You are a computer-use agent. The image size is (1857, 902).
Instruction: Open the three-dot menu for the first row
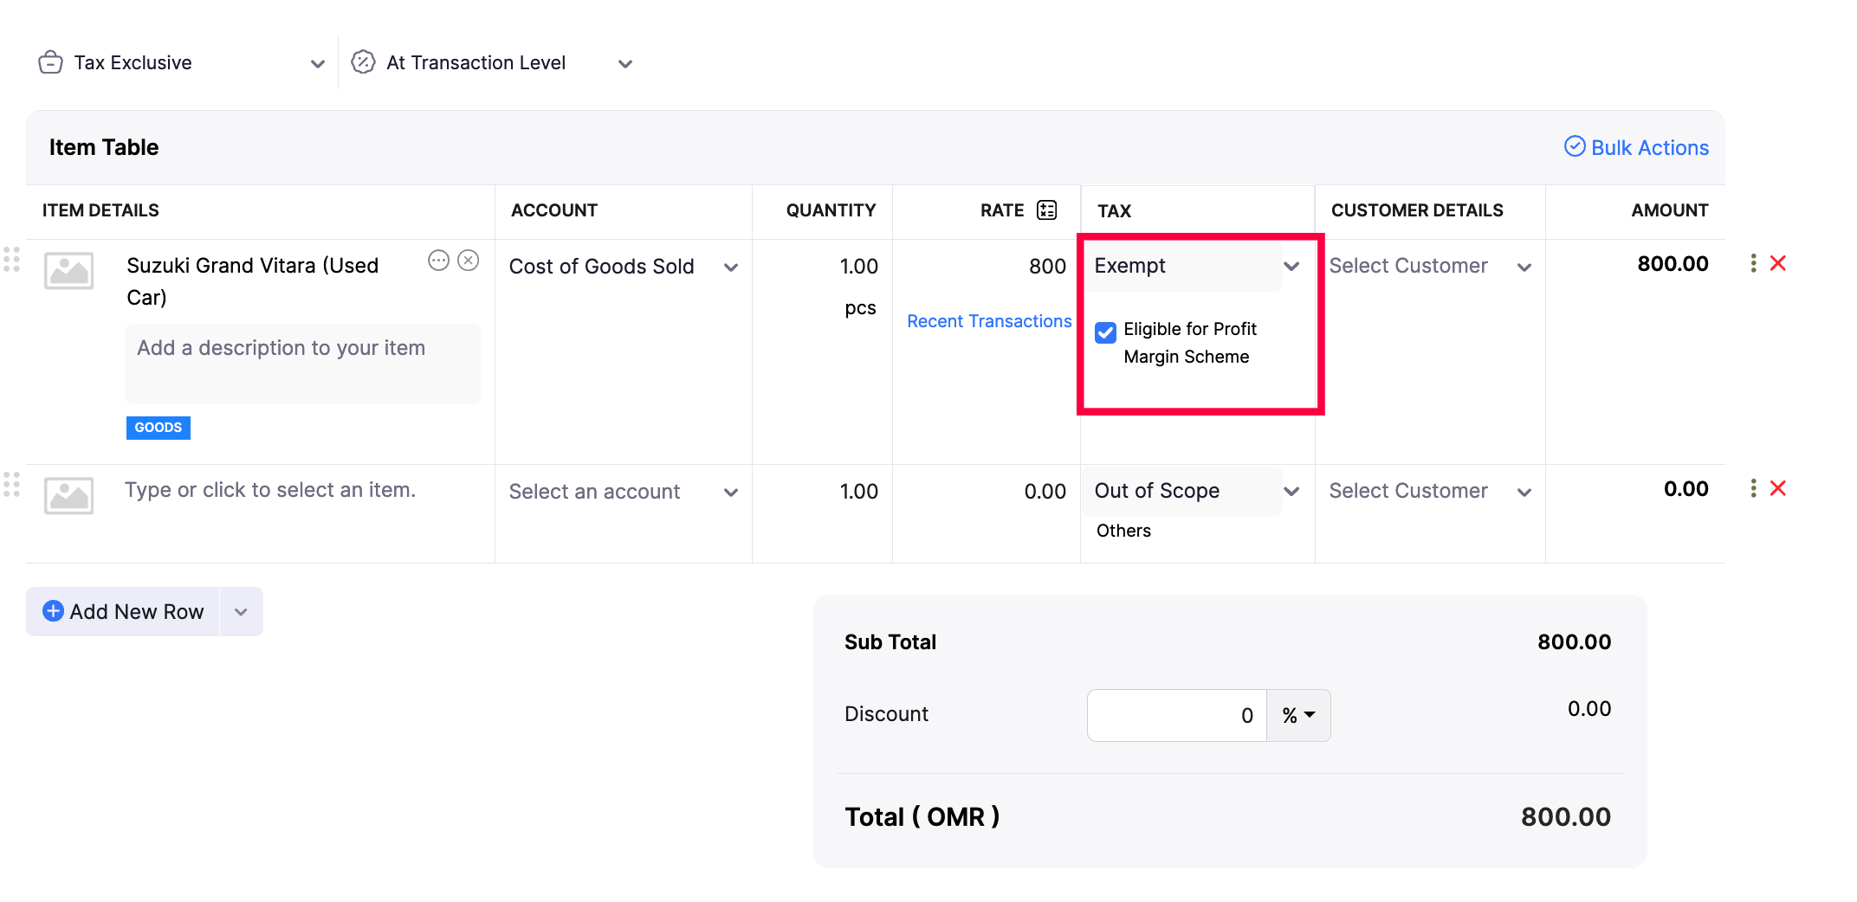coord(1753,263)
